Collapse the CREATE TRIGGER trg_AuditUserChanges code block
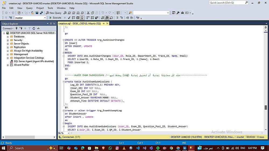269x151 pixels. tap(63, 40)
